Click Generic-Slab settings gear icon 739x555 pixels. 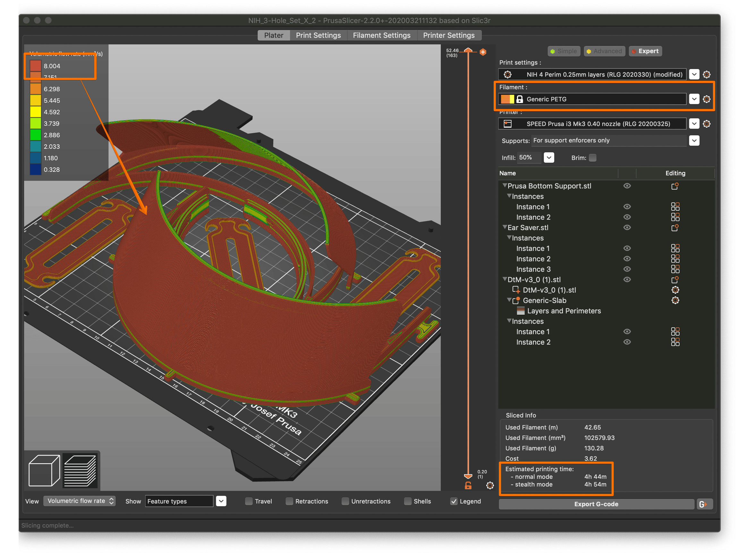[x=675, y=300]
